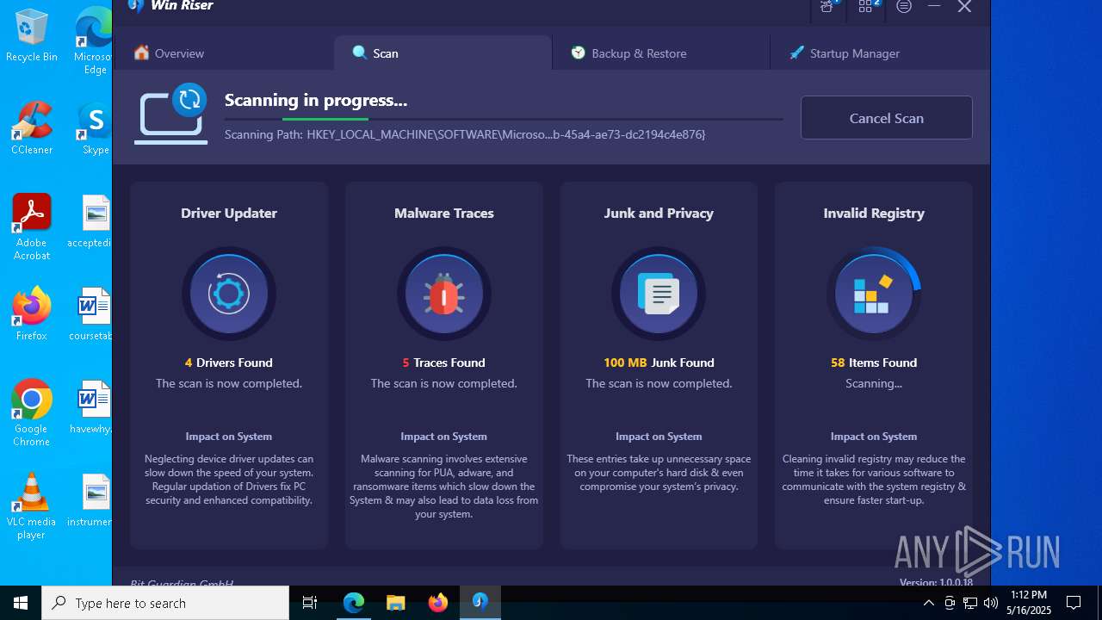Launch Edge from the taskbar

click(x=354, y=603)
